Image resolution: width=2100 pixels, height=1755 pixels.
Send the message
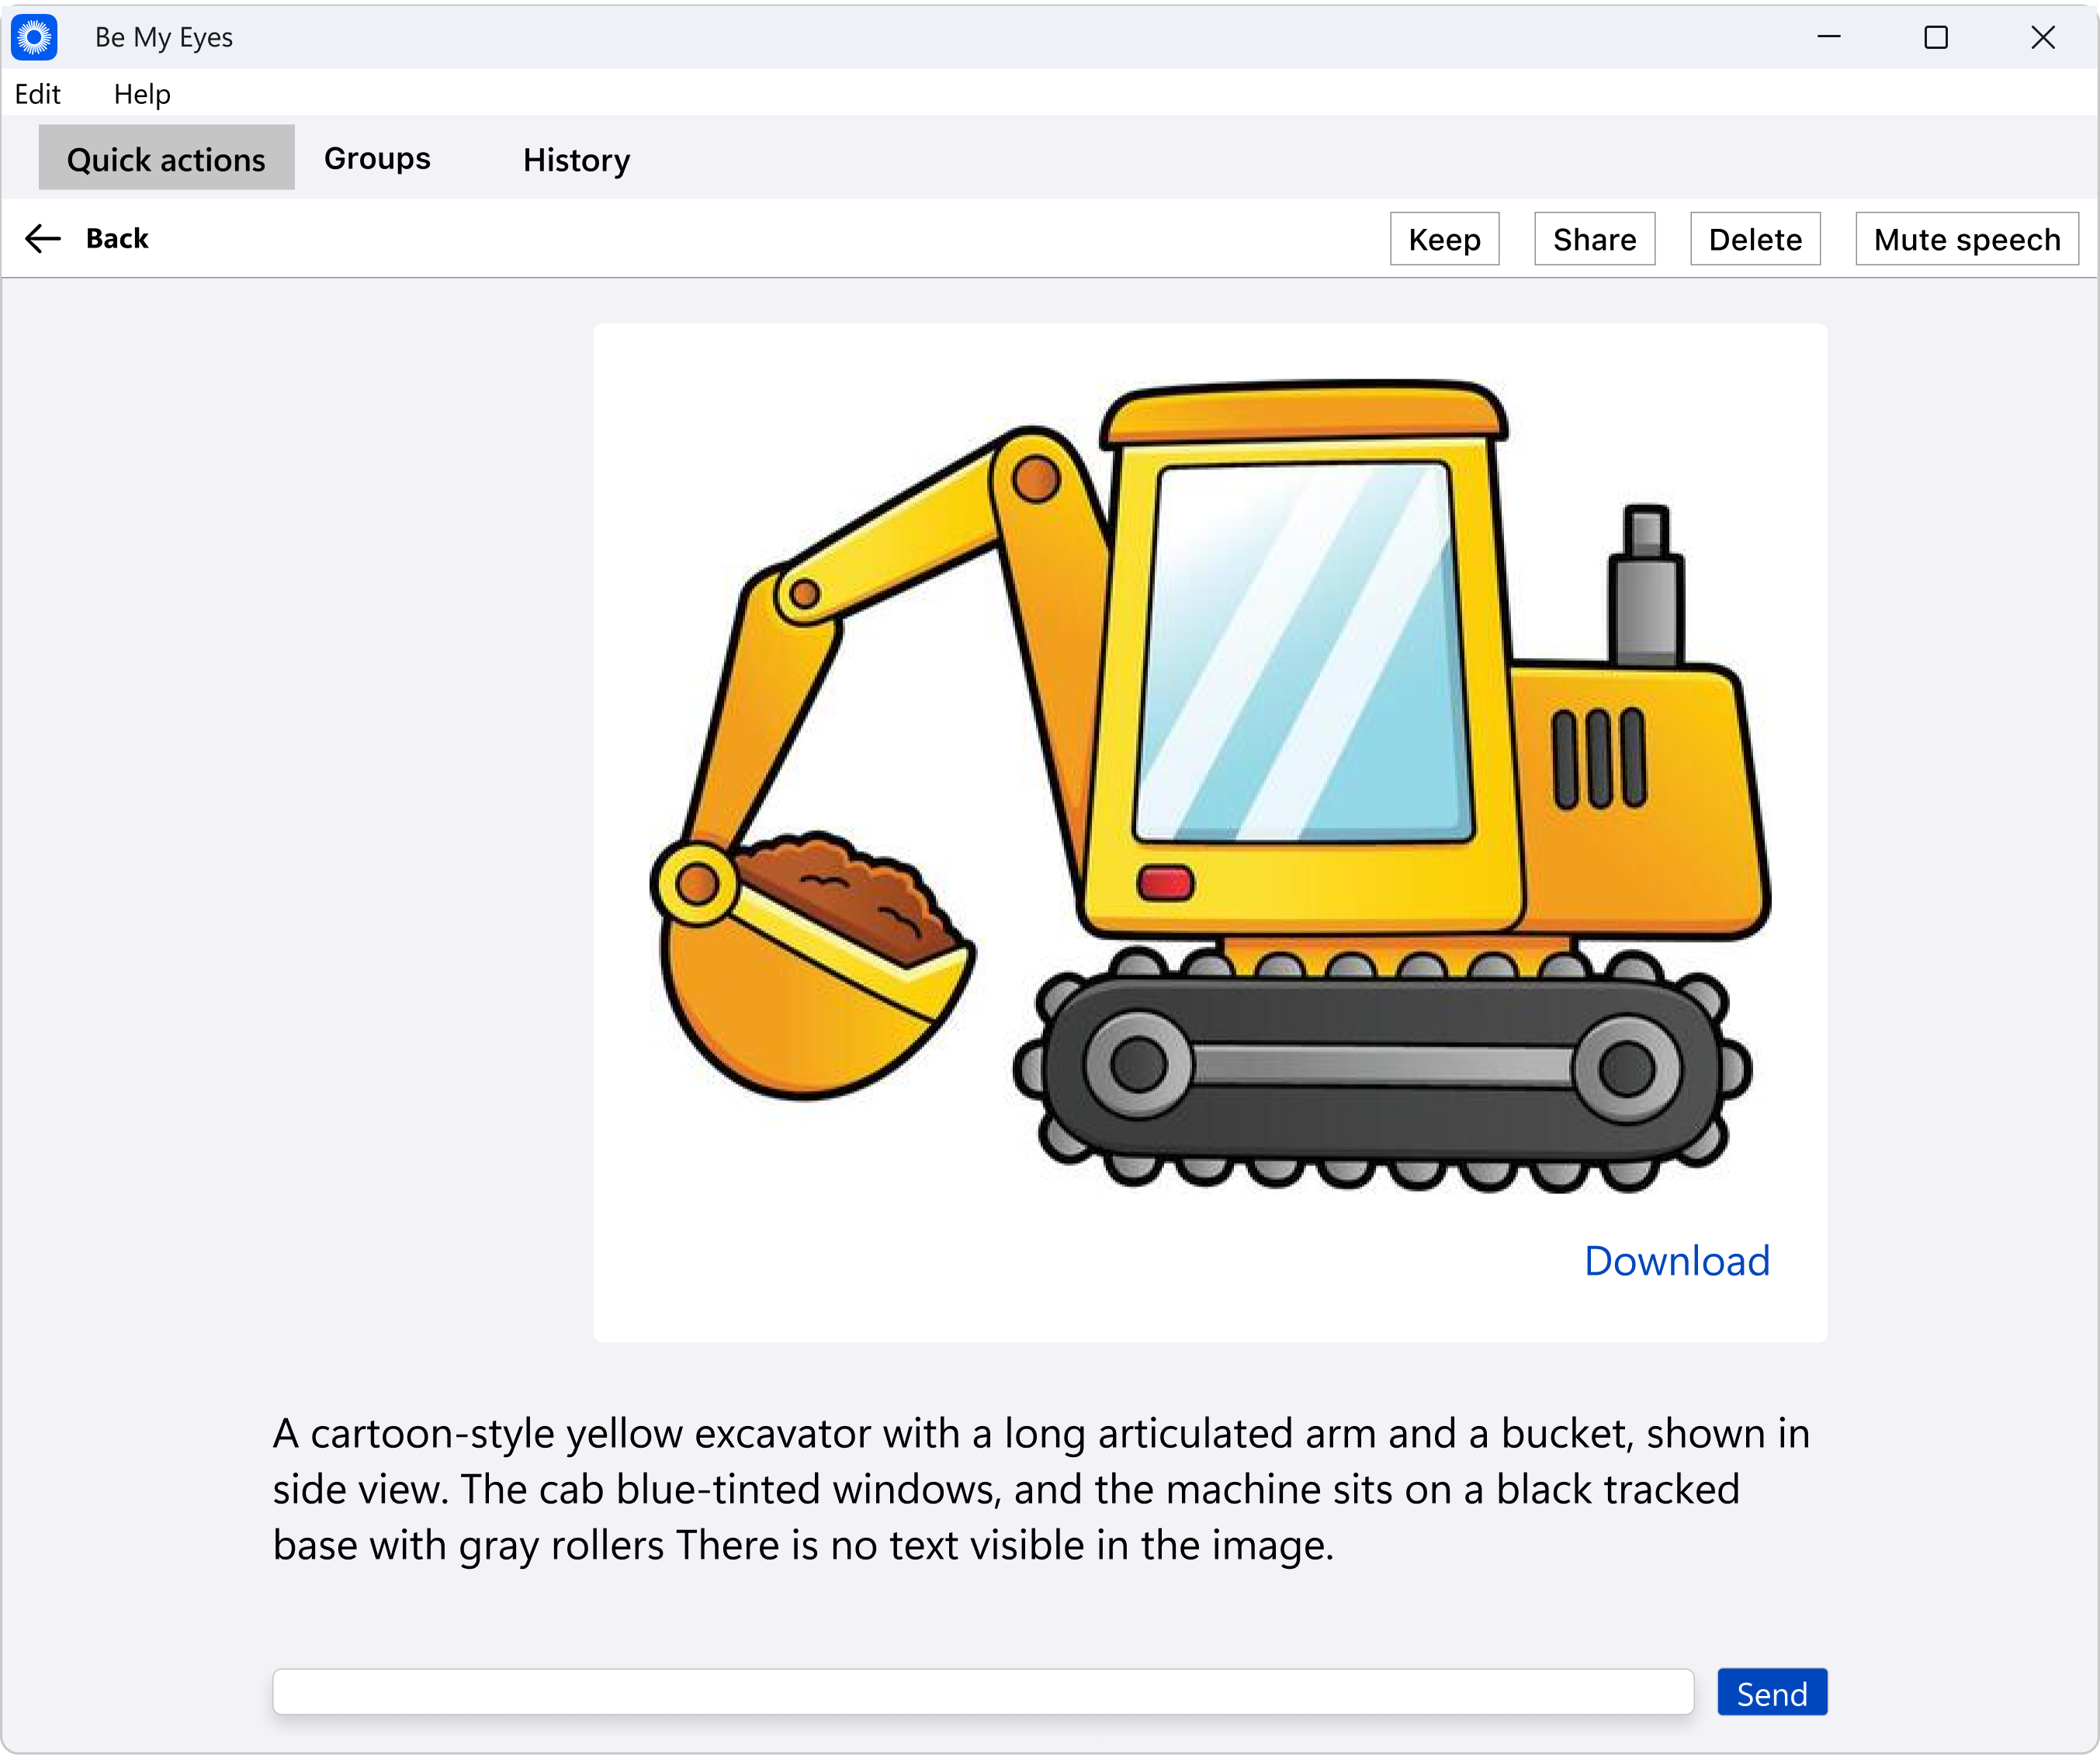pos(1772,1693)
